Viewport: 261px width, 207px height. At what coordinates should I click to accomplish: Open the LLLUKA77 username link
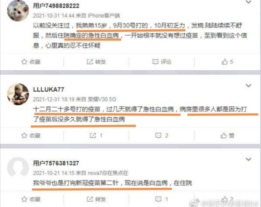pyautogui.click(x=49, y=90)
